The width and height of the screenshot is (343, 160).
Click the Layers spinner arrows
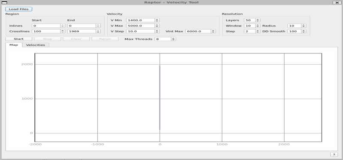pyautogui.click(x=258, y=20)
